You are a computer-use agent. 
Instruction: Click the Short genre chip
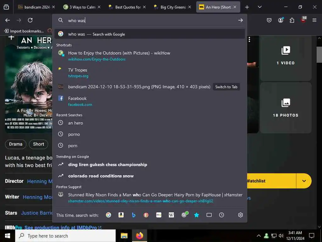pyautogui.click(x=38, y=144)
